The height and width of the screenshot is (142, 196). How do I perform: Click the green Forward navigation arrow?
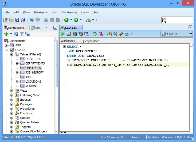pos(76,20)
